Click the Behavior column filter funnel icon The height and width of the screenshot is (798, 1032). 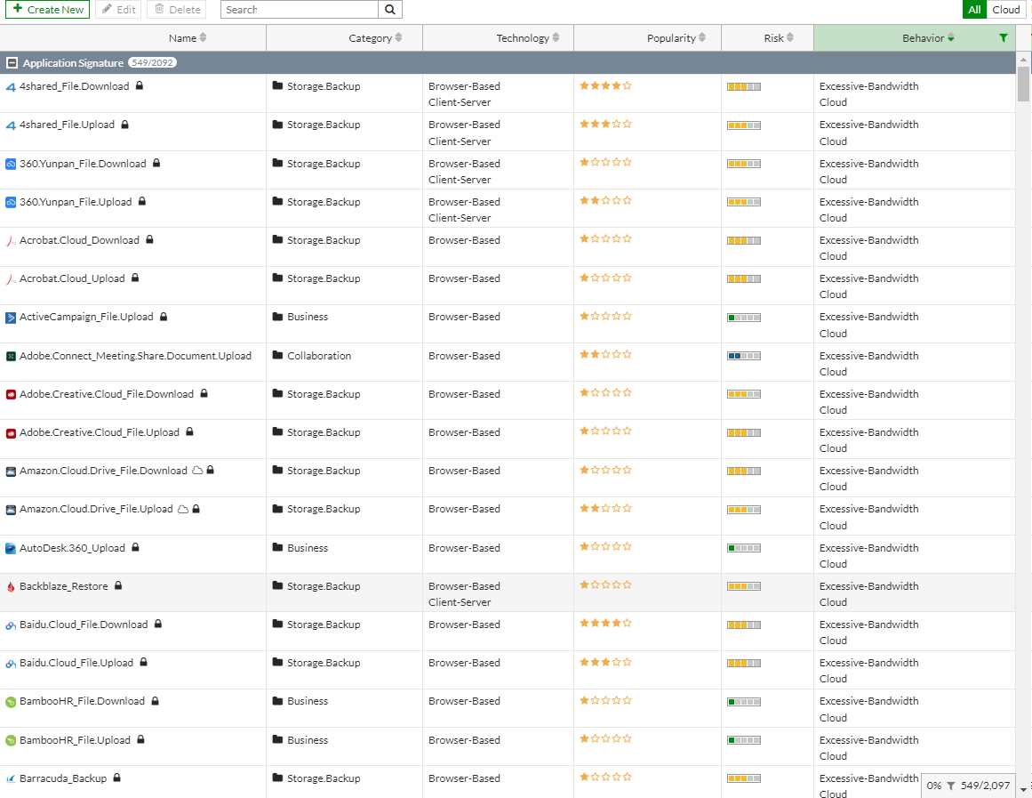coord(1003,38)
